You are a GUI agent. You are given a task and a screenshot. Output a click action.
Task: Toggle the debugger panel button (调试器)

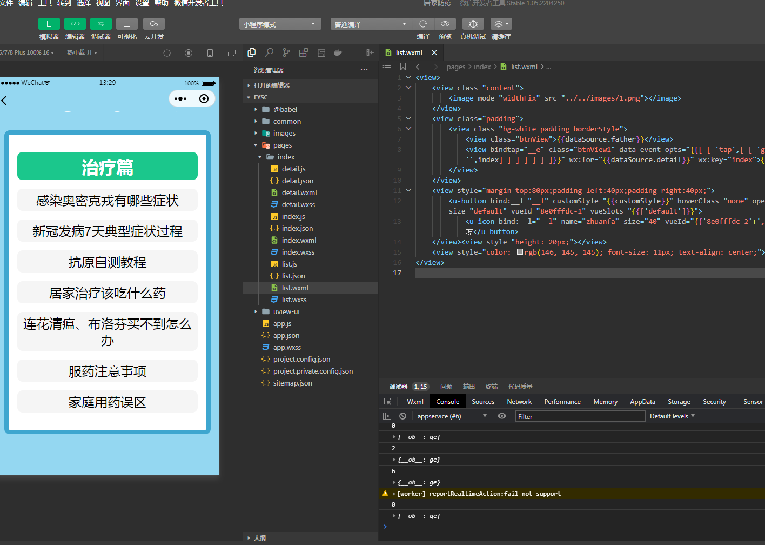(101, 24)
